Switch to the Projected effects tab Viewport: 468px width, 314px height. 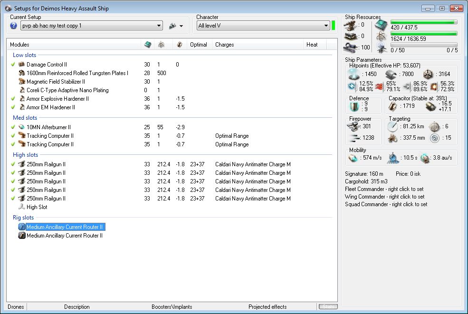click(267, 306)
